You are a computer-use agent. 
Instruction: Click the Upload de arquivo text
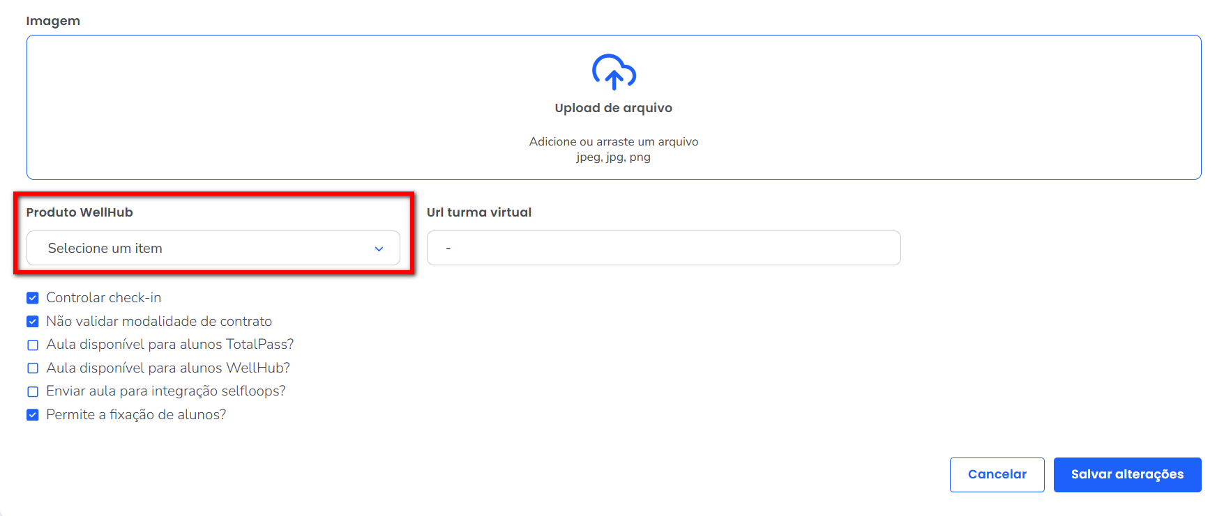614,108
